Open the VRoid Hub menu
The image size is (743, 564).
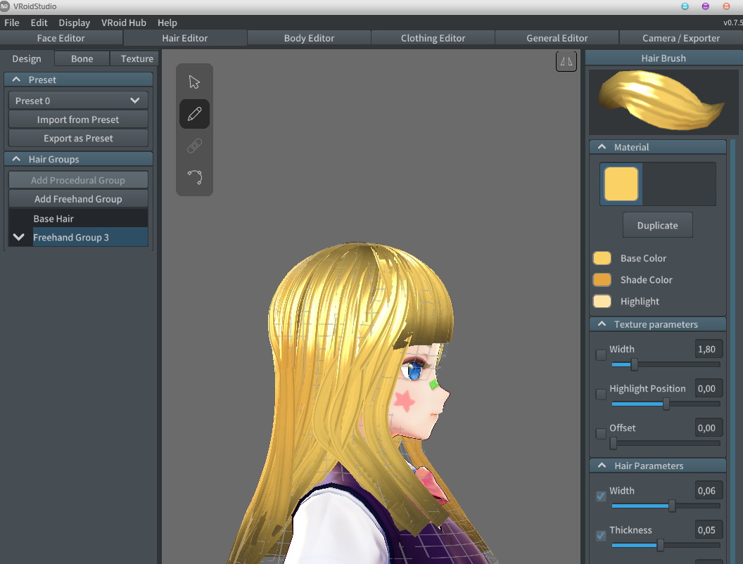[124, 23]
